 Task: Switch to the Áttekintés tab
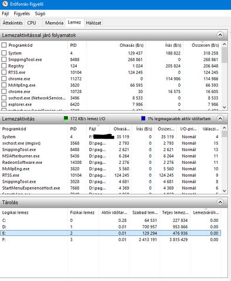(x=12, y=23)
